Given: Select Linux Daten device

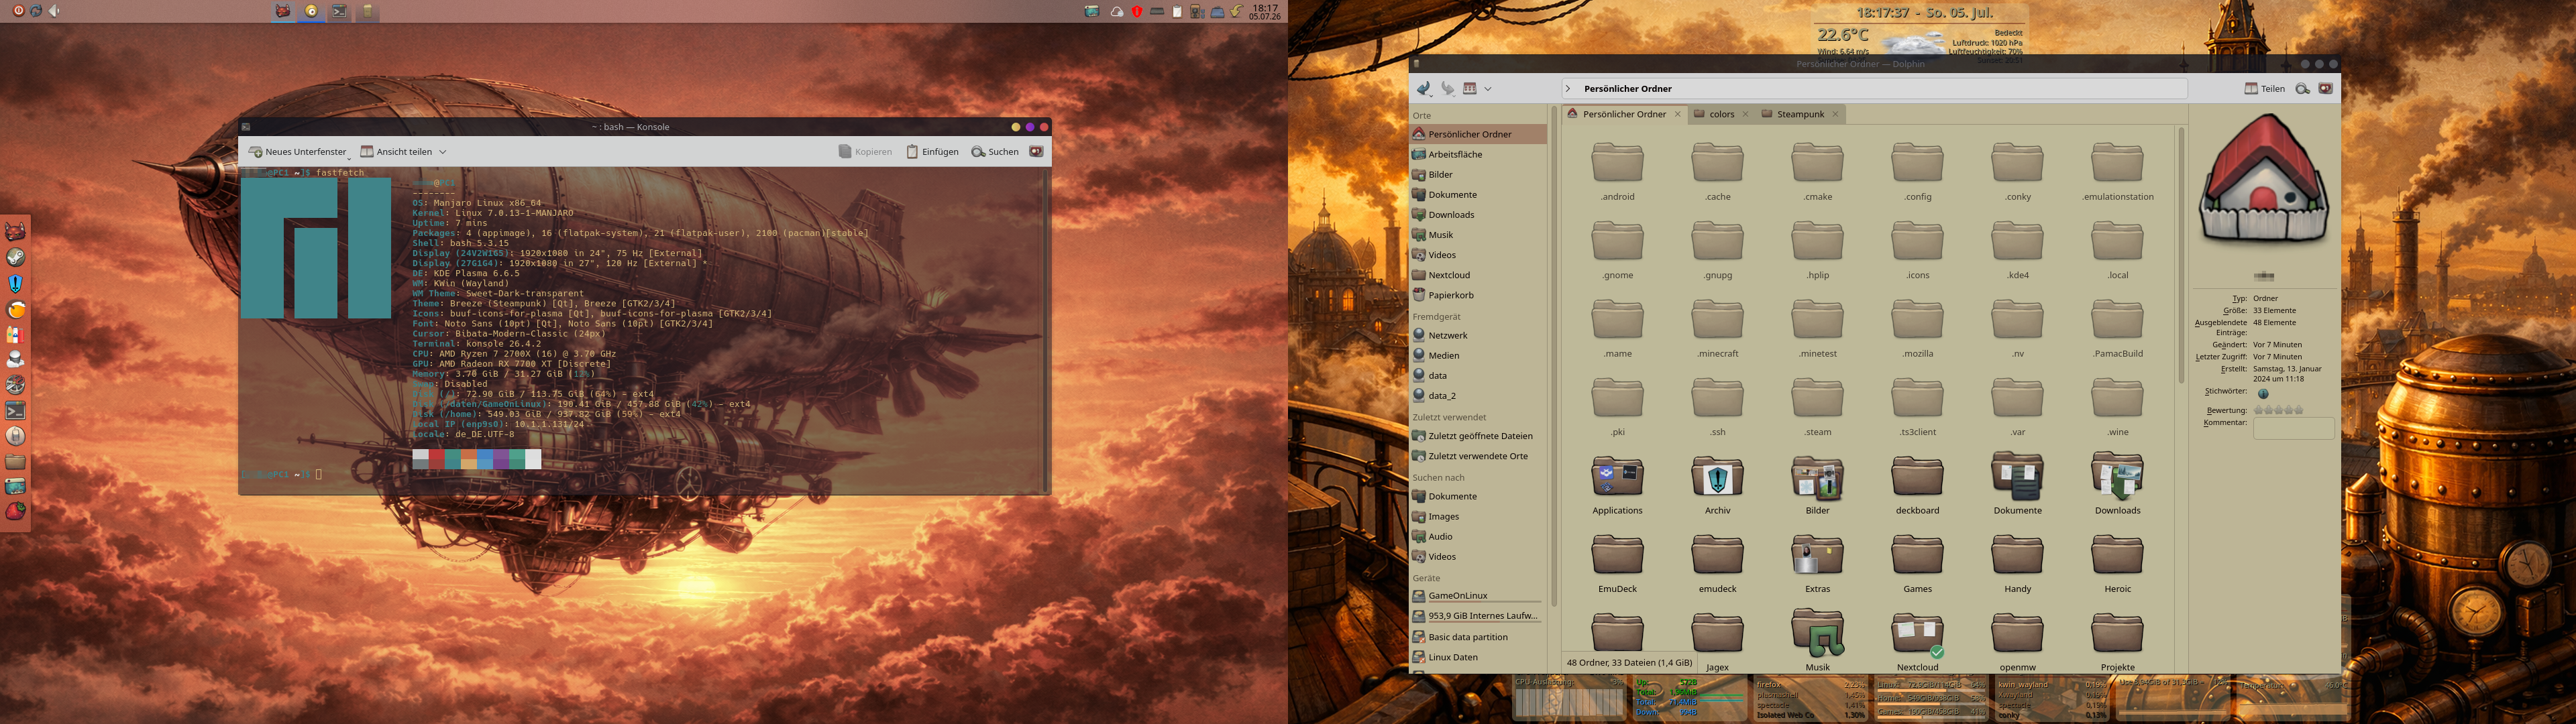Looking at the screenshot, I should (x=1478, y=657).
